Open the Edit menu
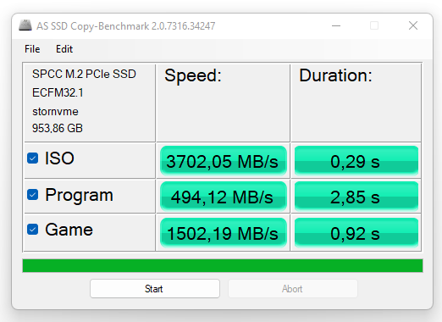 click(64, 49)
